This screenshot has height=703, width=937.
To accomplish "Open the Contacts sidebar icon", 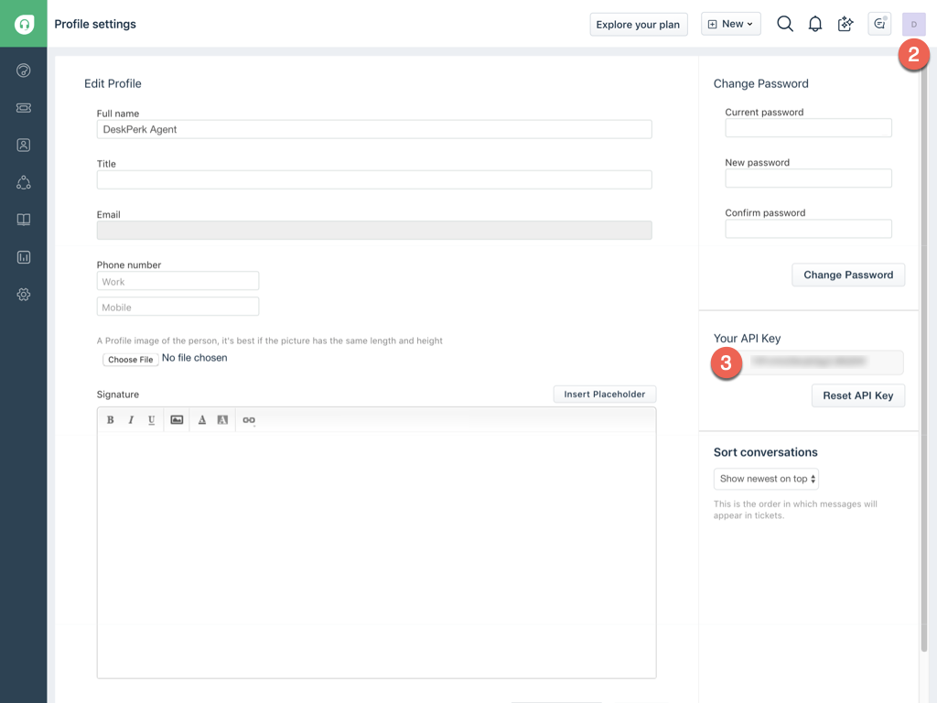I will (x=24, y=146).
